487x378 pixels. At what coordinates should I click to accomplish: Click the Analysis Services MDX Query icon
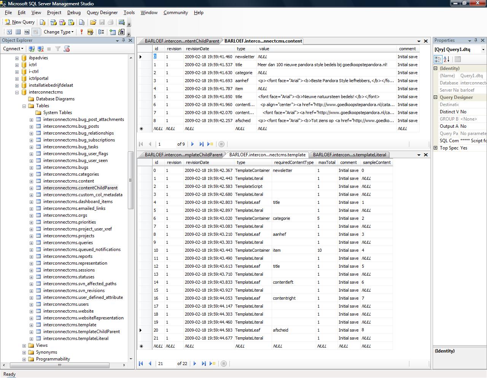(x=54, y=22)
